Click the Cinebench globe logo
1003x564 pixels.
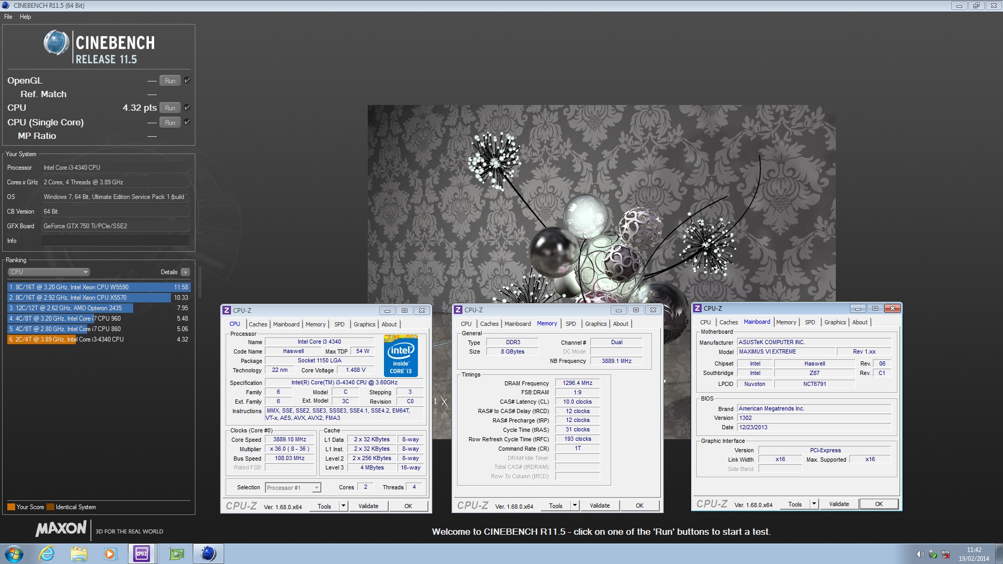56,43
